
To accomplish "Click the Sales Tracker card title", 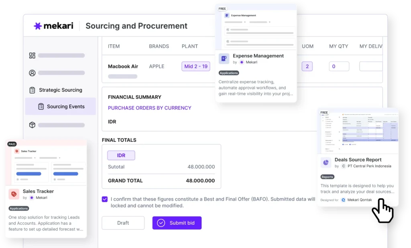I will point(38,191).
